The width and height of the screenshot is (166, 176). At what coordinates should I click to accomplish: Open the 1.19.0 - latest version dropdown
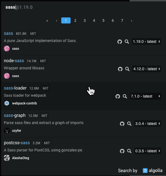point(146,41)
